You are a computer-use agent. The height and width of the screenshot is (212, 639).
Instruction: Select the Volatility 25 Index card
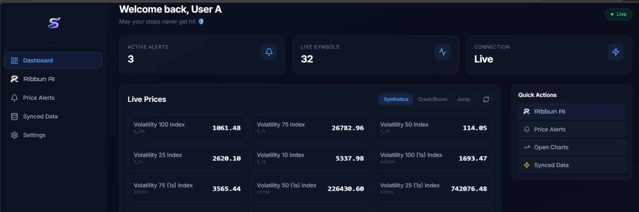pyautogui.click(x=187, y=158)
